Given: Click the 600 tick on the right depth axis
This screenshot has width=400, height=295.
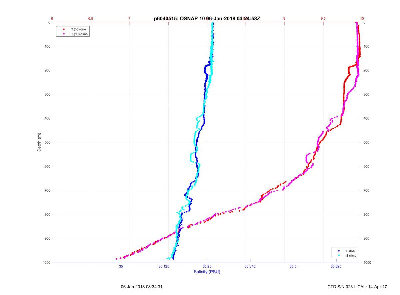Looking at the screenshot, I should click(367, 166).
